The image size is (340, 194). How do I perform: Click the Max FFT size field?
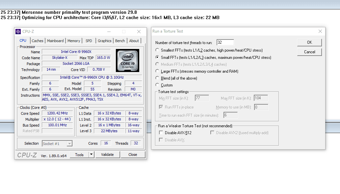click(x=261, y=98)
